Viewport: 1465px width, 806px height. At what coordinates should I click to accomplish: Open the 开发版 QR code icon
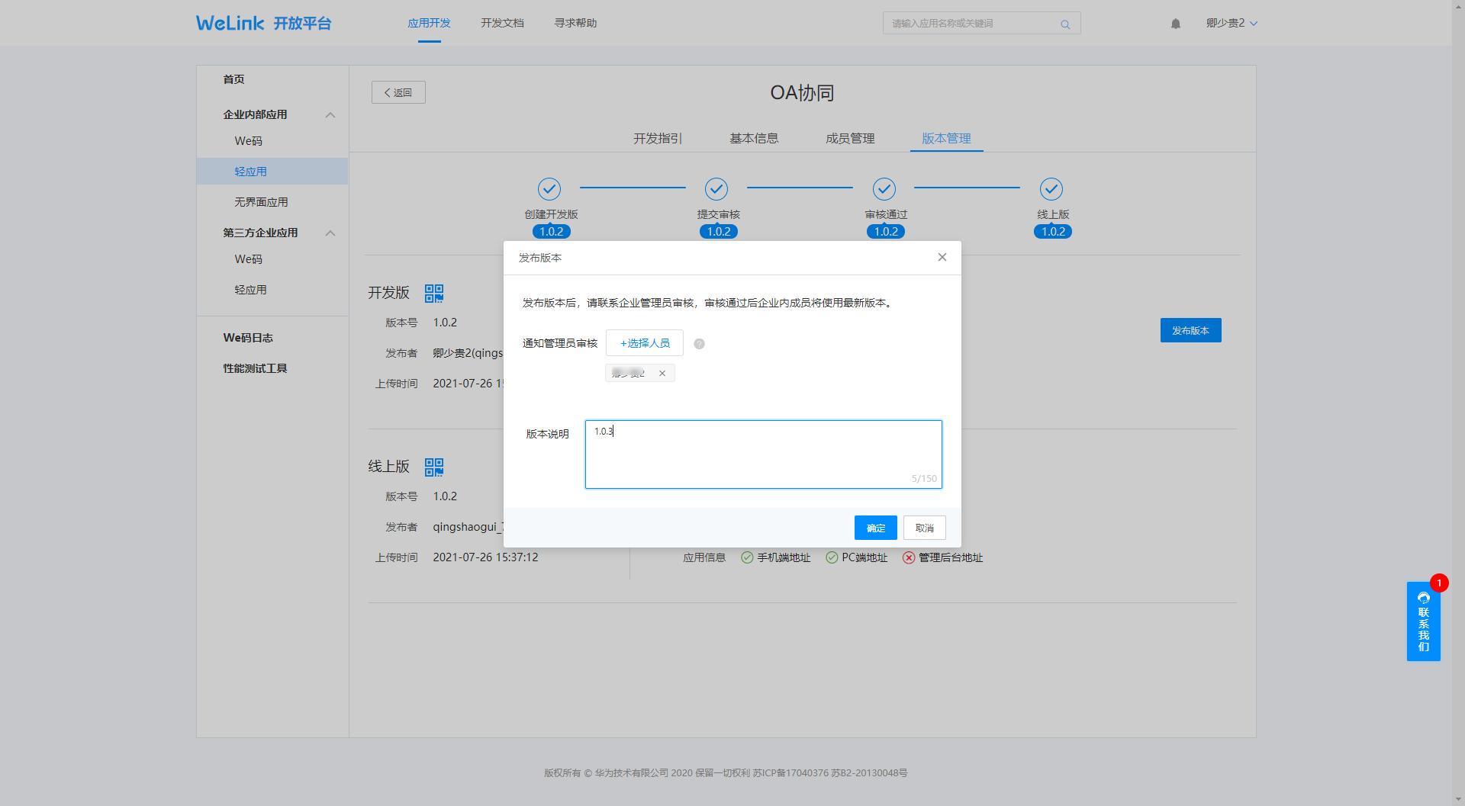point(434,293)
